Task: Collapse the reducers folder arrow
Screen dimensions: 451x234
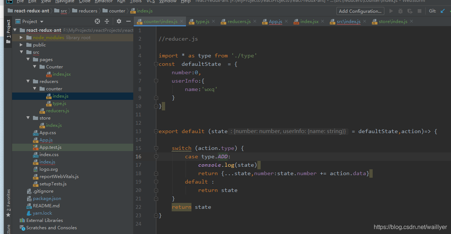Action: pos(28,81)
